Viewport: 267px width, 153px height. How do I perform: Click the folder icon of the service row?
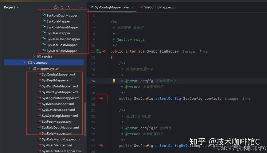coord(39,57)
